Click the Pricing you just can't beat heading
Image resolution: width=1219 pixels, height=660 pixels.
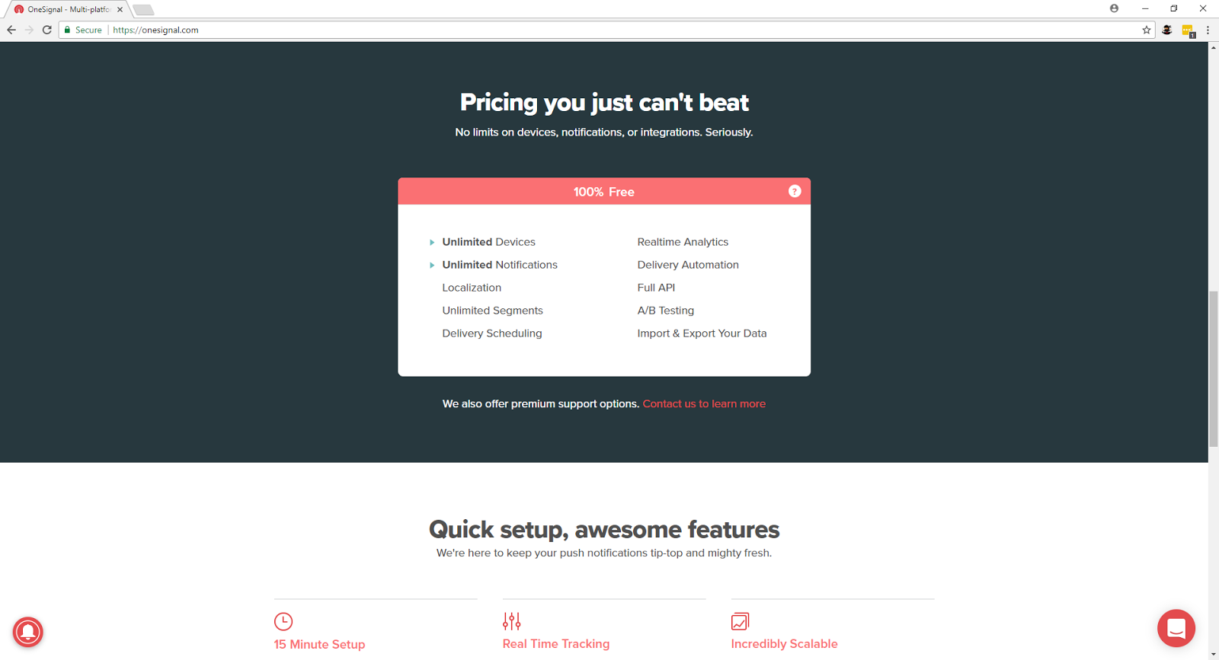(x=604, y=102)
